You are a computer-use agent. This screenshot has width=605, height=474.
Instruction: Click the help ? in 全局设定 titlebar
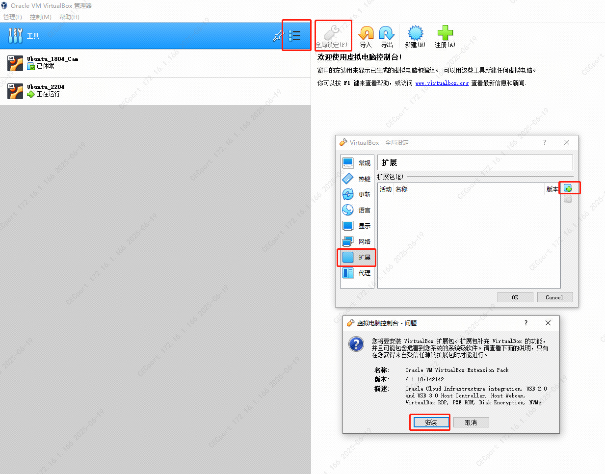[545, 142]
